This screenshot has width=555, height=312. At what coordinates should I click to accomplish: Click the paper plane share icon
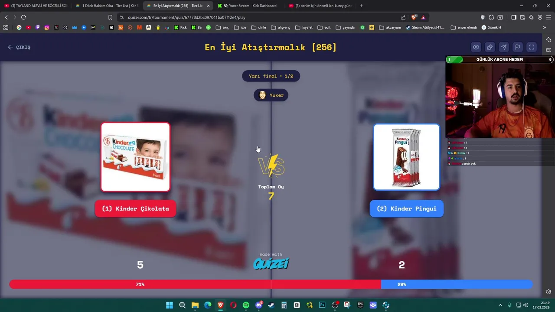click(x=504, y=47)
